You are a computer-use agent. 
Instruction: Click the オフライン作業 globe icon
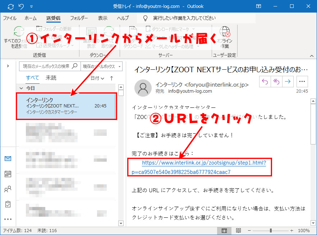[x=225, y=32]
